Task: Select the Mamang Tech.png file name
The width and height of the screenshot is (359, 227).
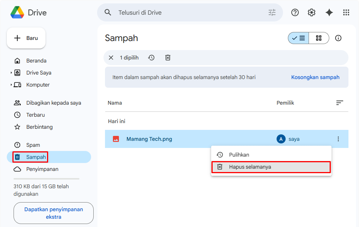Action: pyautogui.click(x=149, y=139)
